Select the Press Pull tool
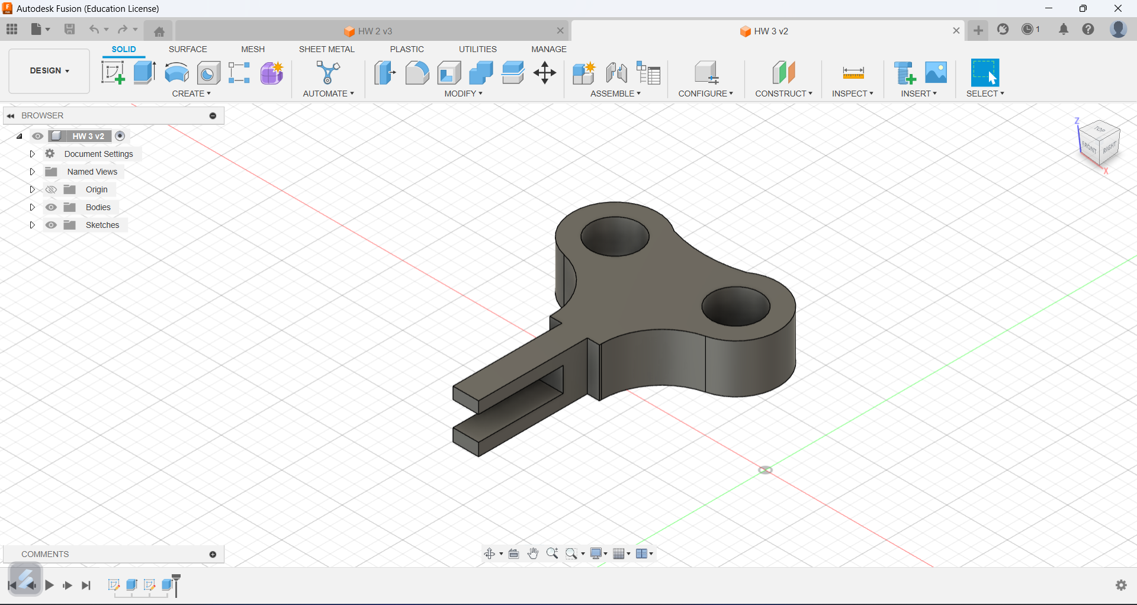1137x605 pixels. [x=385, y=73]
